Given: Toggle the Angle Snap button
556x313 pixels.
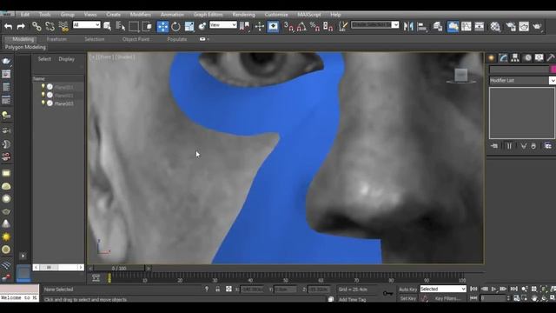Looking at the screenshot, I should pos(301,27).
